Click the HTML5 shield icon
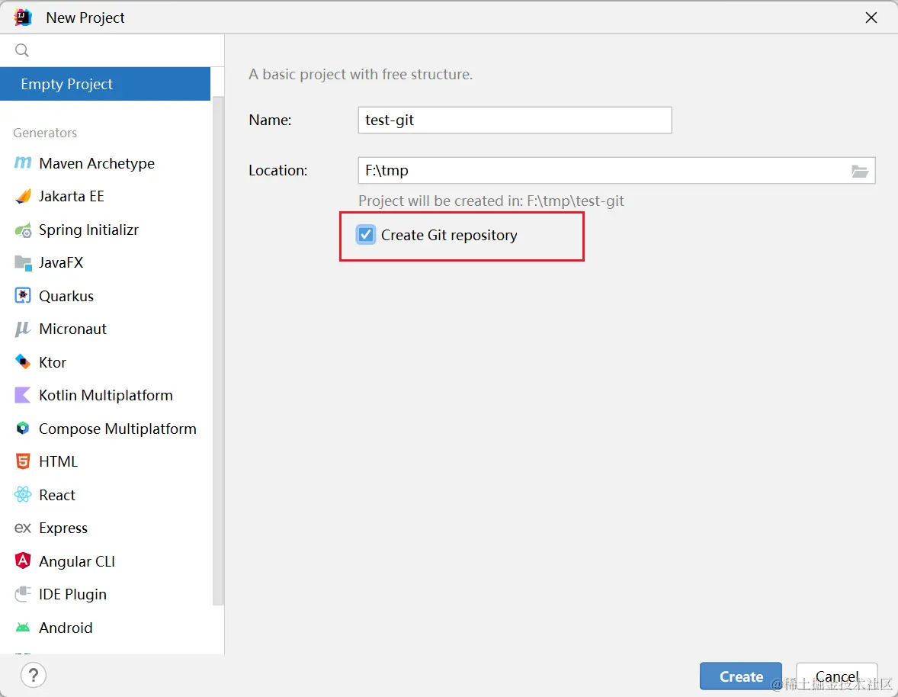This screenshot has width=898, height=697. (x=23, y=461)
